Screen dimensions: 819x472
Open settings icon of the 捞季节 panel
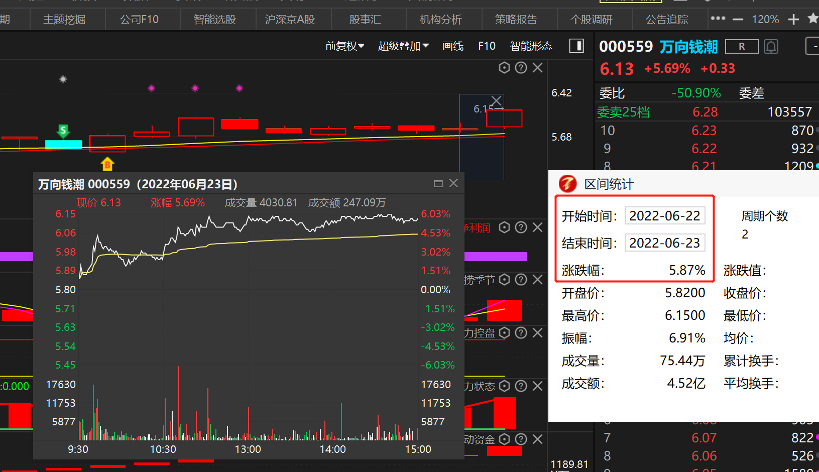coord(505,280)
